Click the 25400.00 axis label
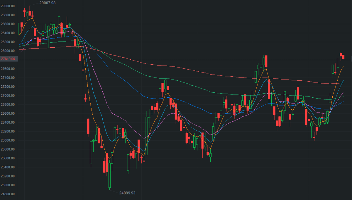The image size is (352, 200). point(8,167)
